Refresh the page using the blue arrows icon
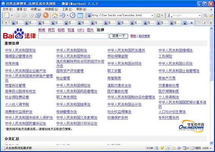Screen dimensions: 215x152 coord(38,15)
